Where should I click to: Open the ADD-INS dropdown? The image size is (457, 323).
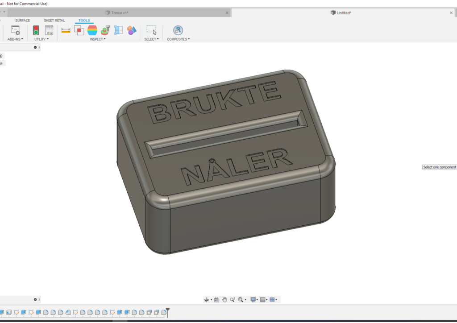15,39
